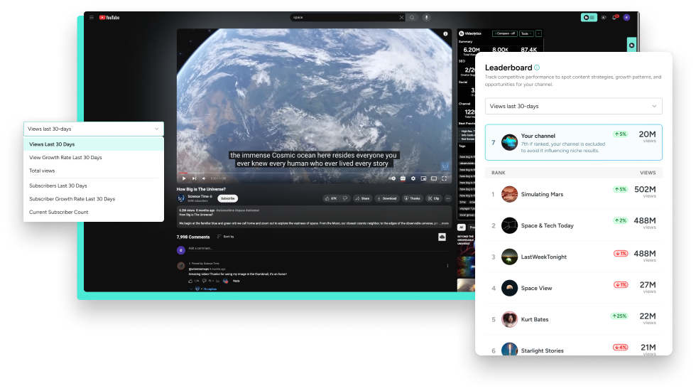Choose Current Subscriber Count option

(58, 212)
